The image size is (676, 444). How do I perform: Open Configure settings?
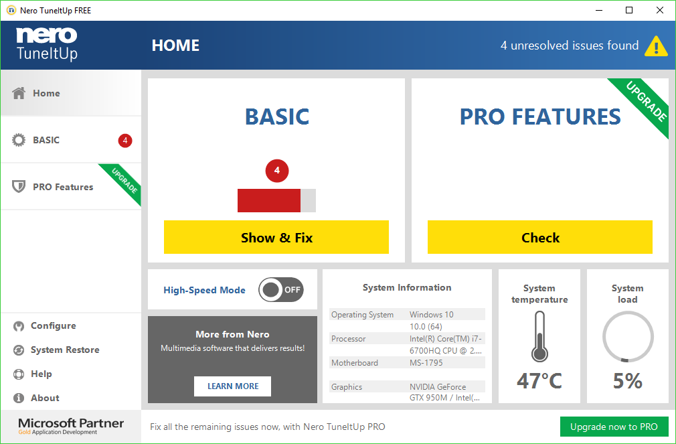tap(53, 325)
